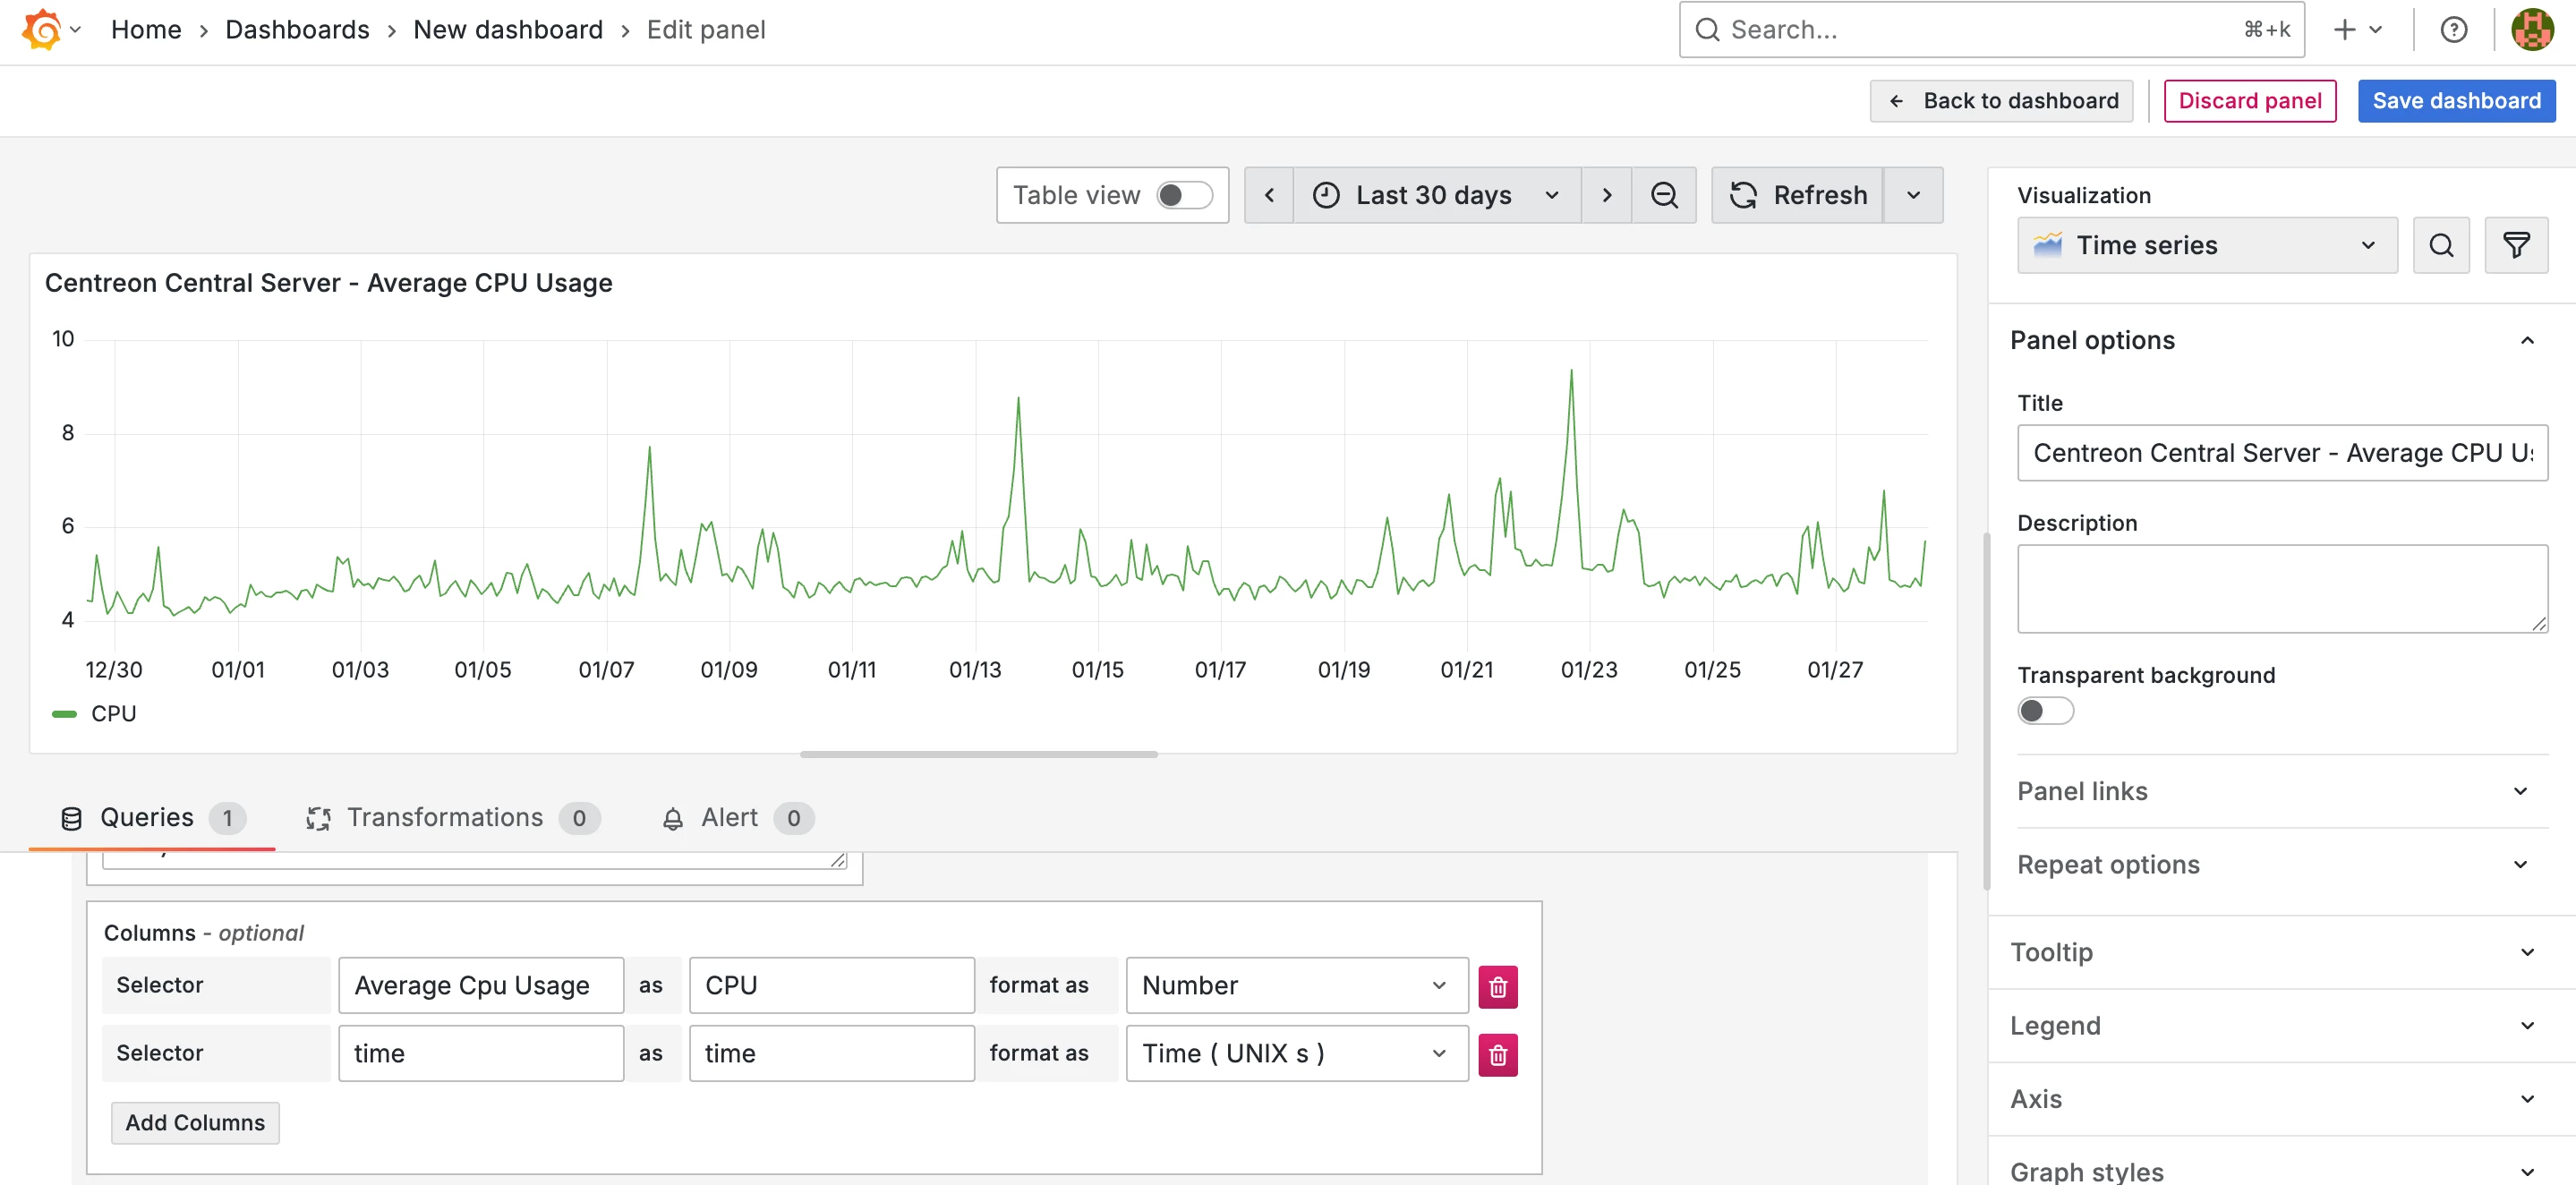The image size is (2576, 1185).
Task: Click the zoom out time range icon
Action: coord(1663,195)
